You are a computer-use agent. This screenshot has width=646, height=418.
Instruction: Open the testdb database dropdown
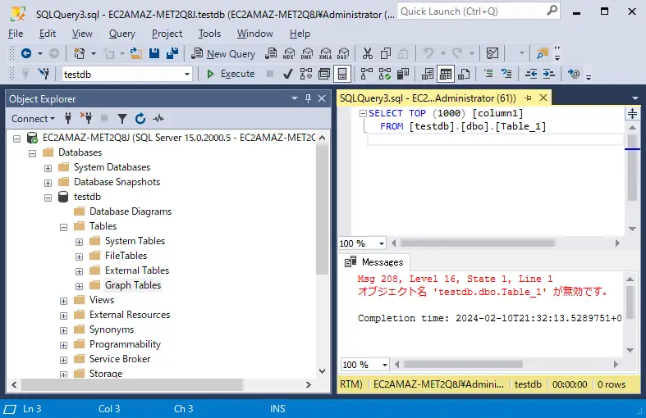point(187,75)
